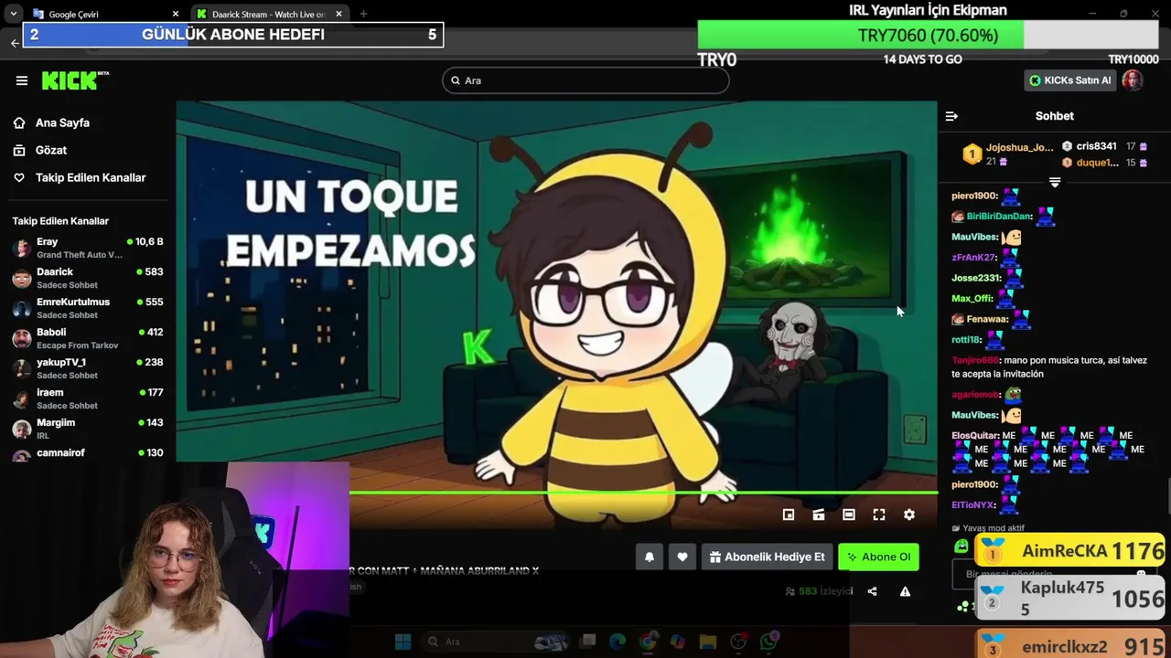This screenshot has height=658, width=1171.
Task: Open WhatsApp from the taskbar
Action: tap(768, 642)
